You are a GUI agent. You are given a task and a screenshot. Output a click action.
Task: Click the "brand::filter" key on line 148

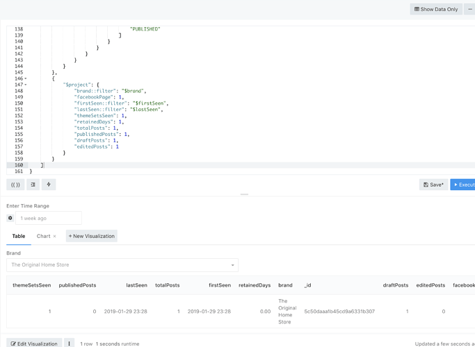point(95,91)
